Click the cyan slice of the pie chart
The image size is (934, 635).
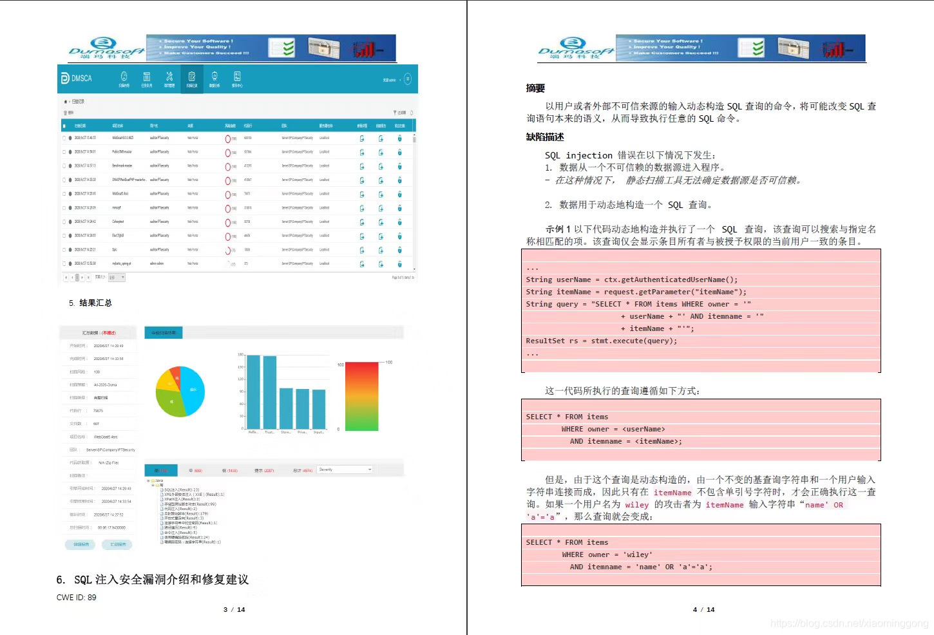click(x=193, y=390)
